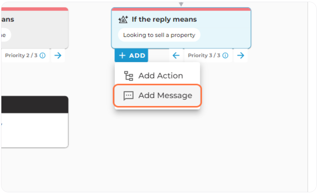This screenshot has height=194, width=318.
Task: Select the partially visible gray condition card on left
Action: [x=35, y=28]
